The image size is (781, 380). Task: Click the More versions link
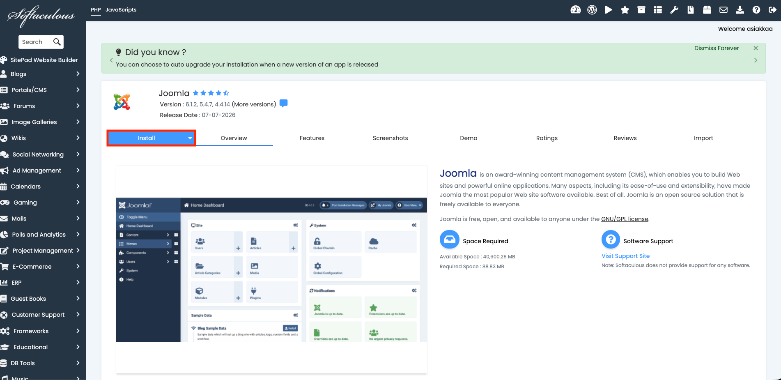point(254,104)
